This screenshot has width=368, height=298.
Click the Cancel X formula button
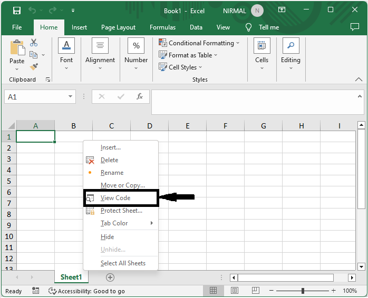(102, 96)
